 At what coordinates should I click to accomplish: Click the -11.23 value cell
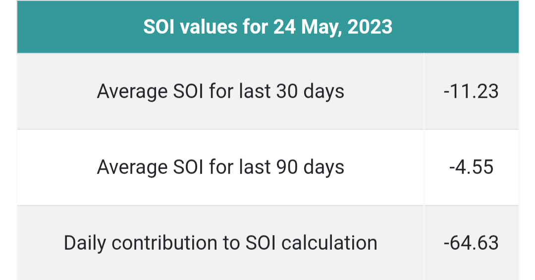(x=471, y=92)
